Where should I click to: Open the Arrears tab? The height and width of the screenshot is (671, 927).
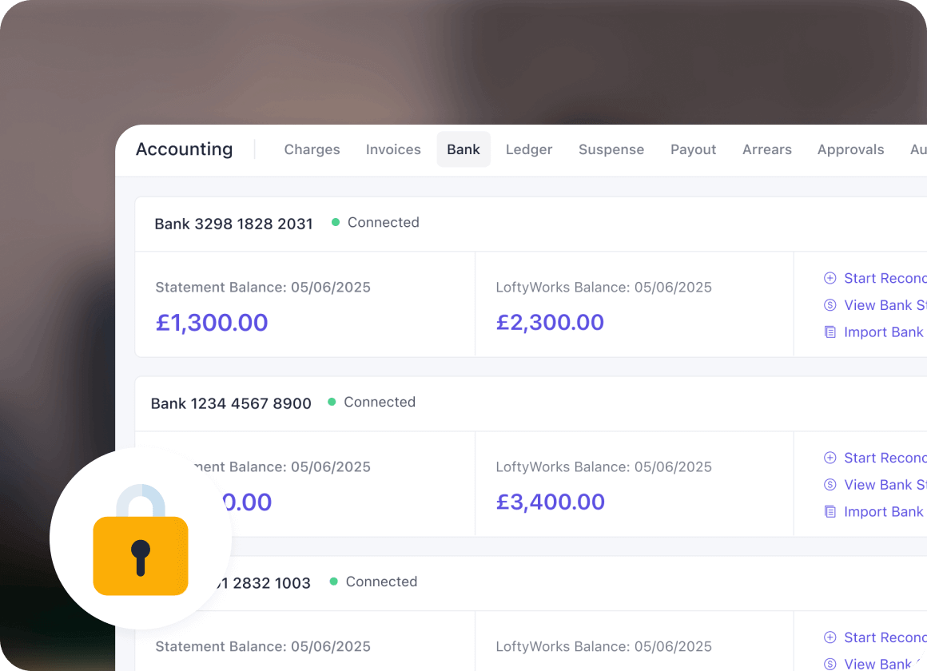767,149
